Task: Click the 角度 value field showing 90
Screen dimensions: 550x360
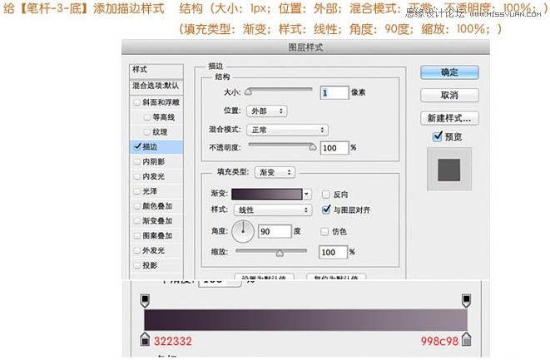Action: tap(275, 231)
